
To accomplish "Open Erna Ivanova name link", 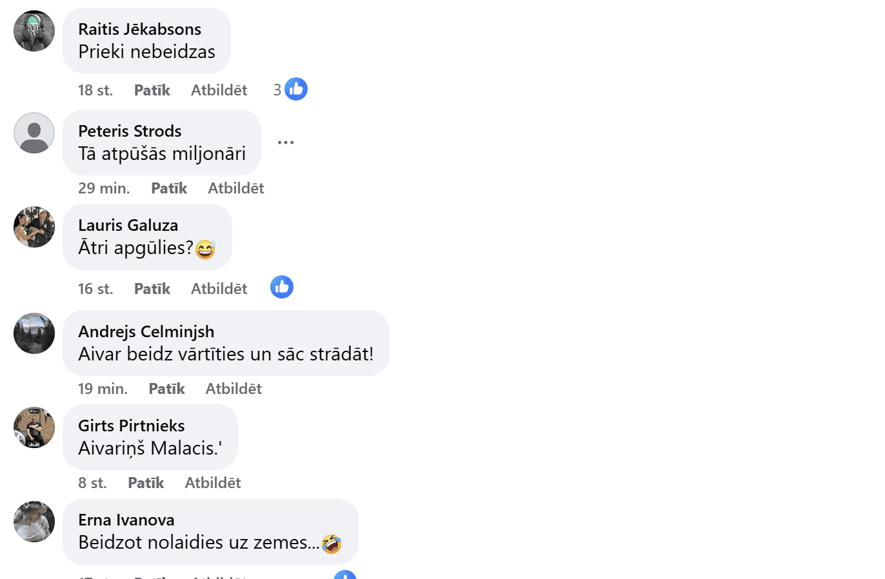I will 126,520.
